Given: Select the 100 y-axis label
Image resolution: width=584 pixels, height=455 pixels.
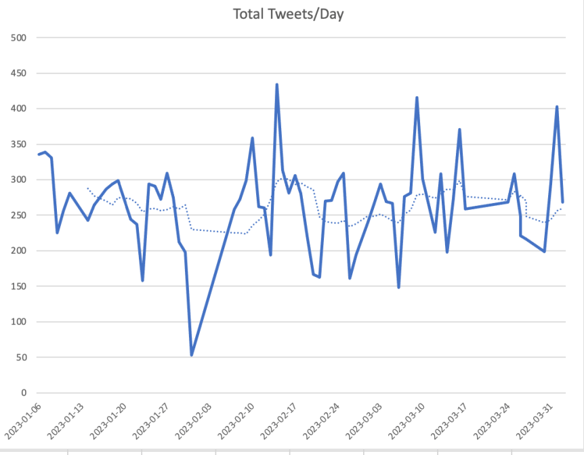Looking at the screenshot, I should point(18,322).
